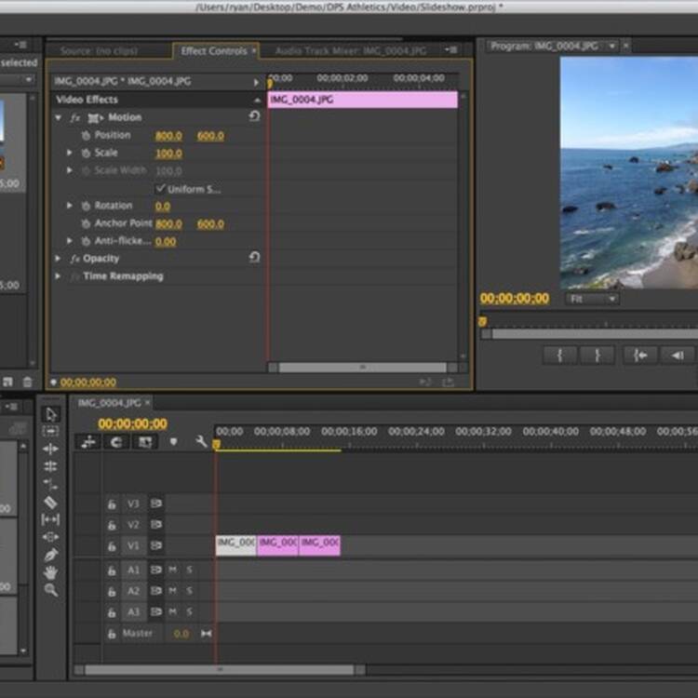Reset the Motion effect parameters
This screenshot has height=698, width=698.
pos(254,116)
